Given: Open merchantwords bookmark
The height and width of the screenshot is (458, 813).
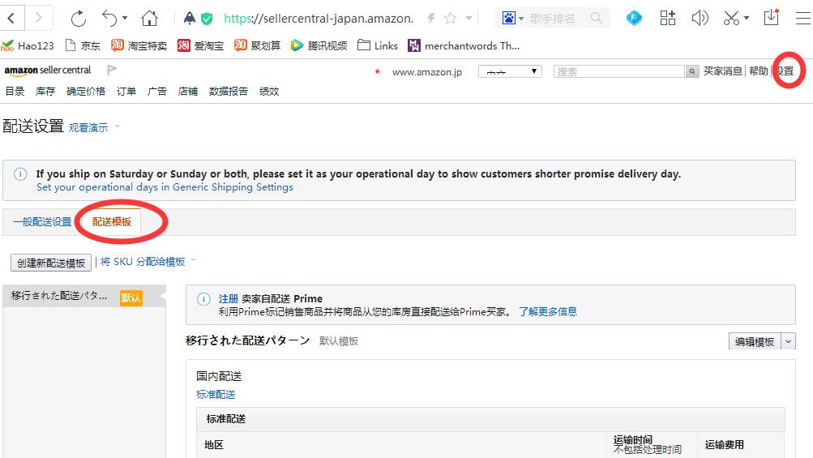Looking at the screenshot, I should click(464, 45).
